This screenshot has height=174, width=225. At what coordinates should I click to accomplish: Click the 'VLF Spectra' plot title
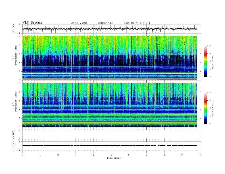pyautogui.click(x=32, y=22)
